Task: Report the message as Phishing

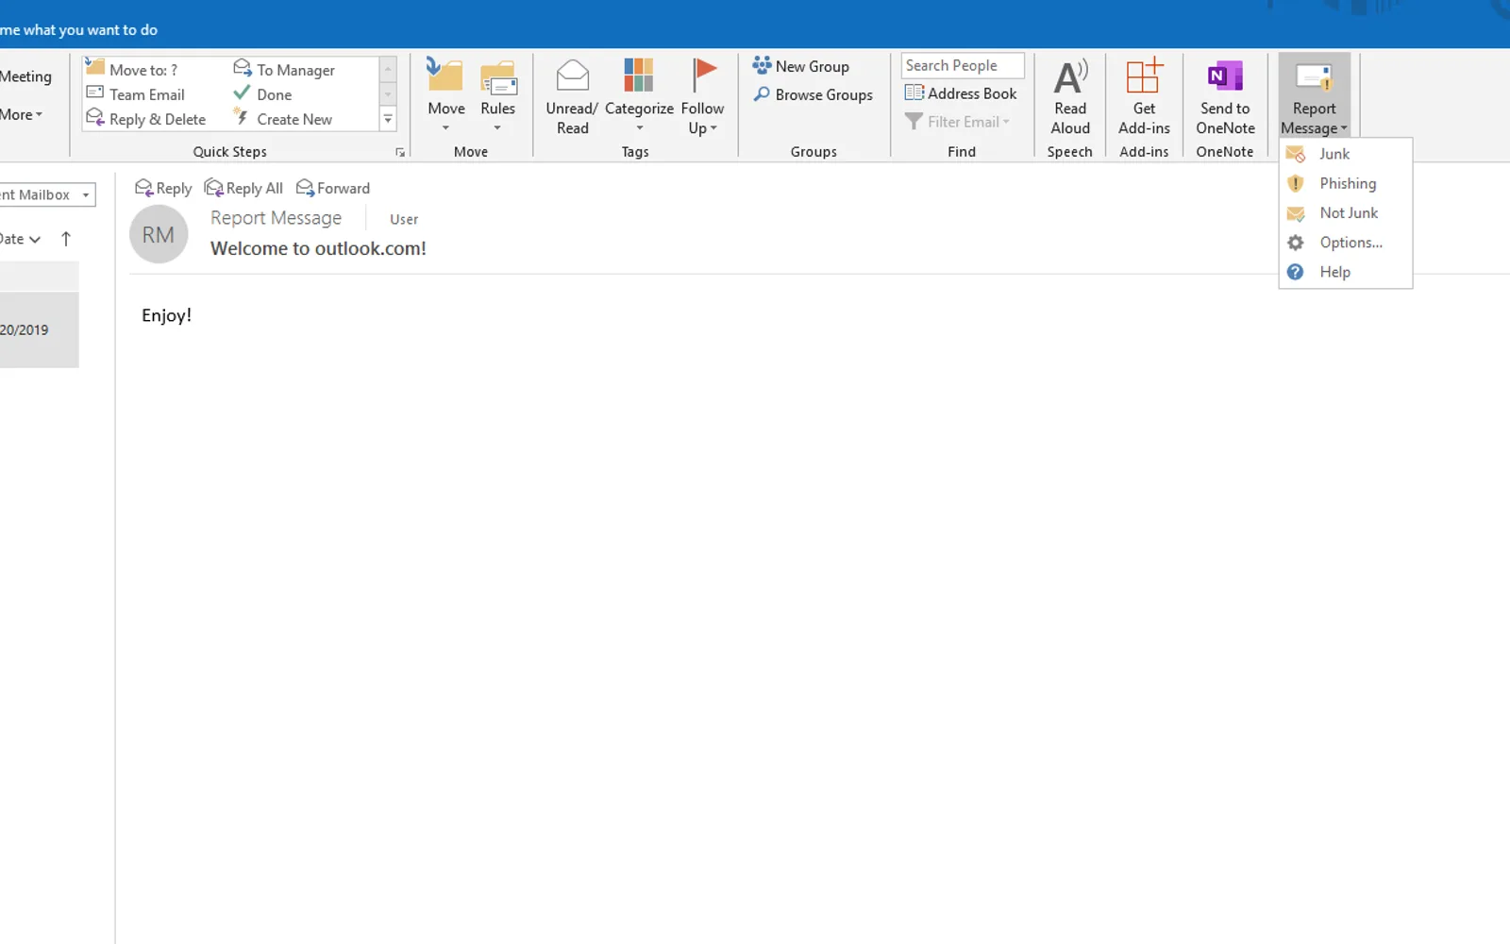Action: click(x=1345, y=183)
